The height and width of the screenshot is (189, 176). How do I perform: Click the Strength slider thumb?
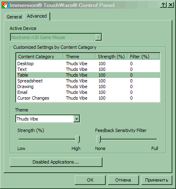[78, 139]
